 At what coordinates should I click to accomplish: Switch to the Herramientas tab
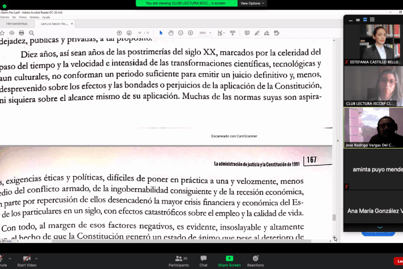tap(17, 23)
